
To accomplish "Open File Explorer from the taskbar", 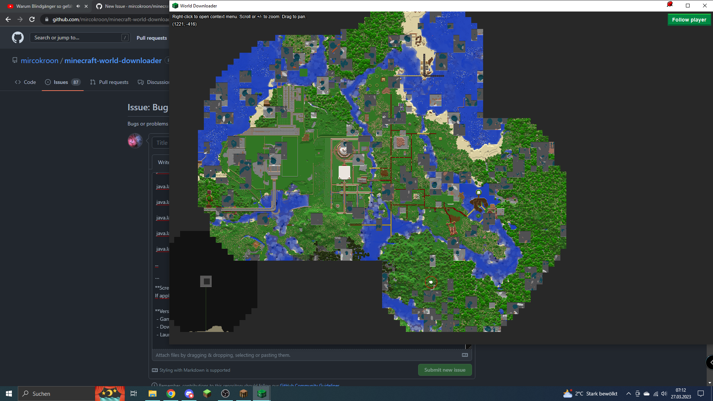I will [152, 393].
